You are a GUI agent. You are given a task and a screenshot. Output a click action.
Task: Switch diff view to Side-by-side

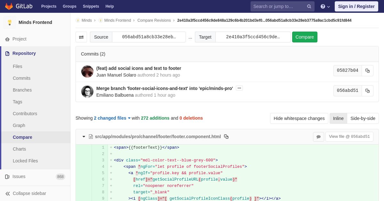click(363, 118)
